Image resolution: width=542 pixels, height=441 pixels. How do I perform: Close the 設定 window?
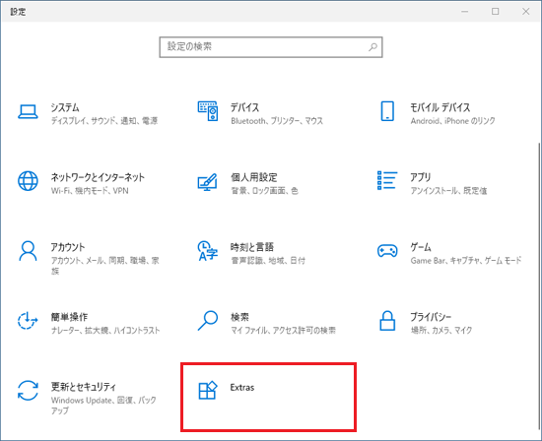point(526,12)
